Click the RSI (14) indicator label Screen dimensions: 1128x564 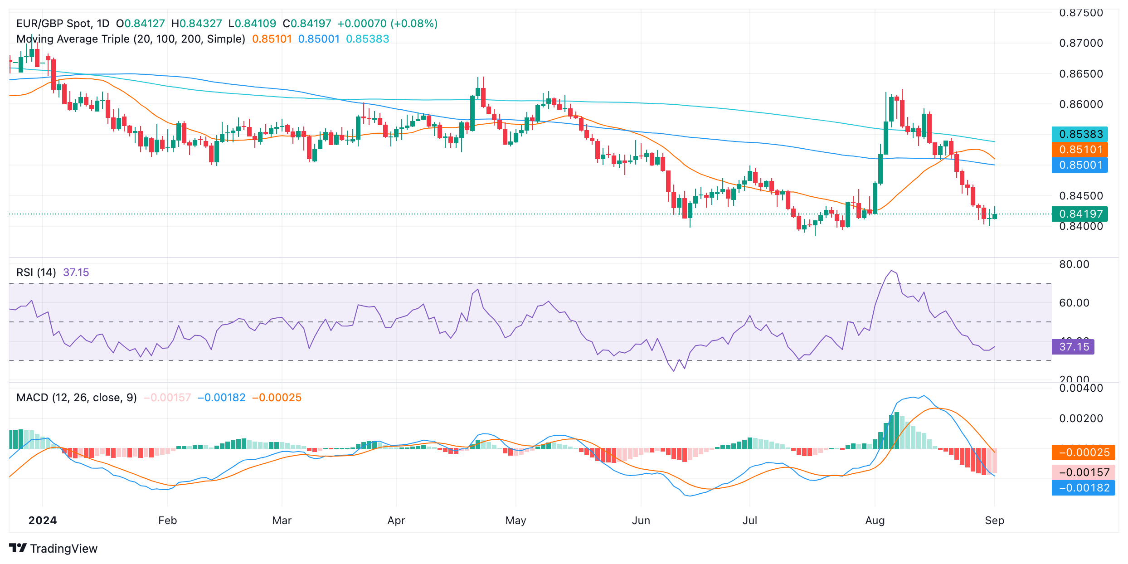36,272
